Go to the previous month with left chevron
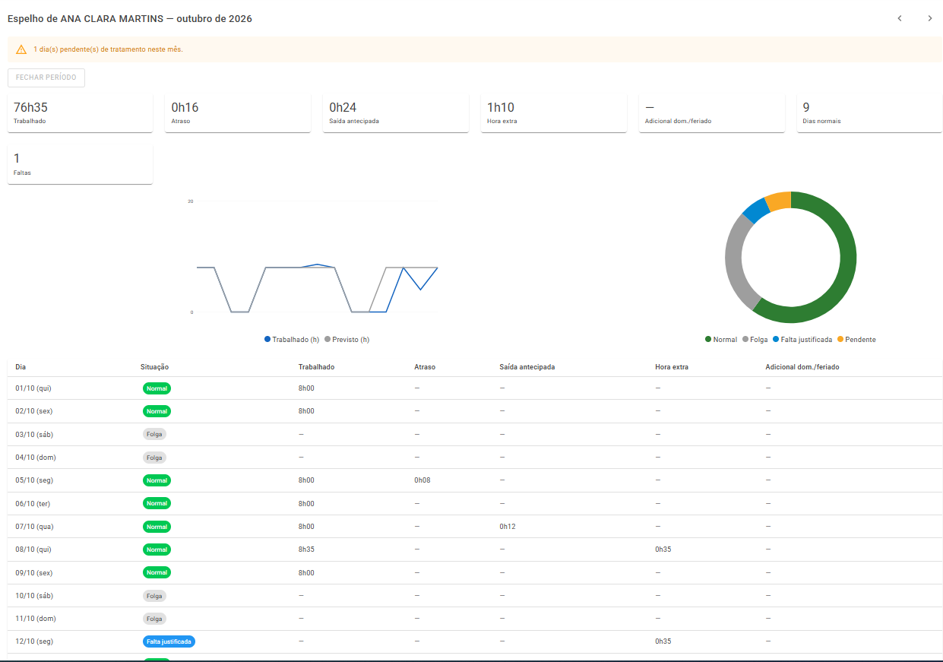Viewport: 943px width, 662px height. pyautogui.click(x=900, y=18)
